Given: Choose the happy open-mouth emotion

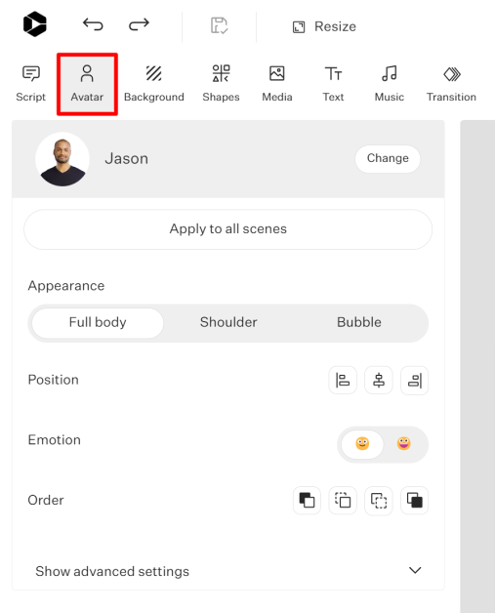Looking at the screenshot, I should (404, 444).
